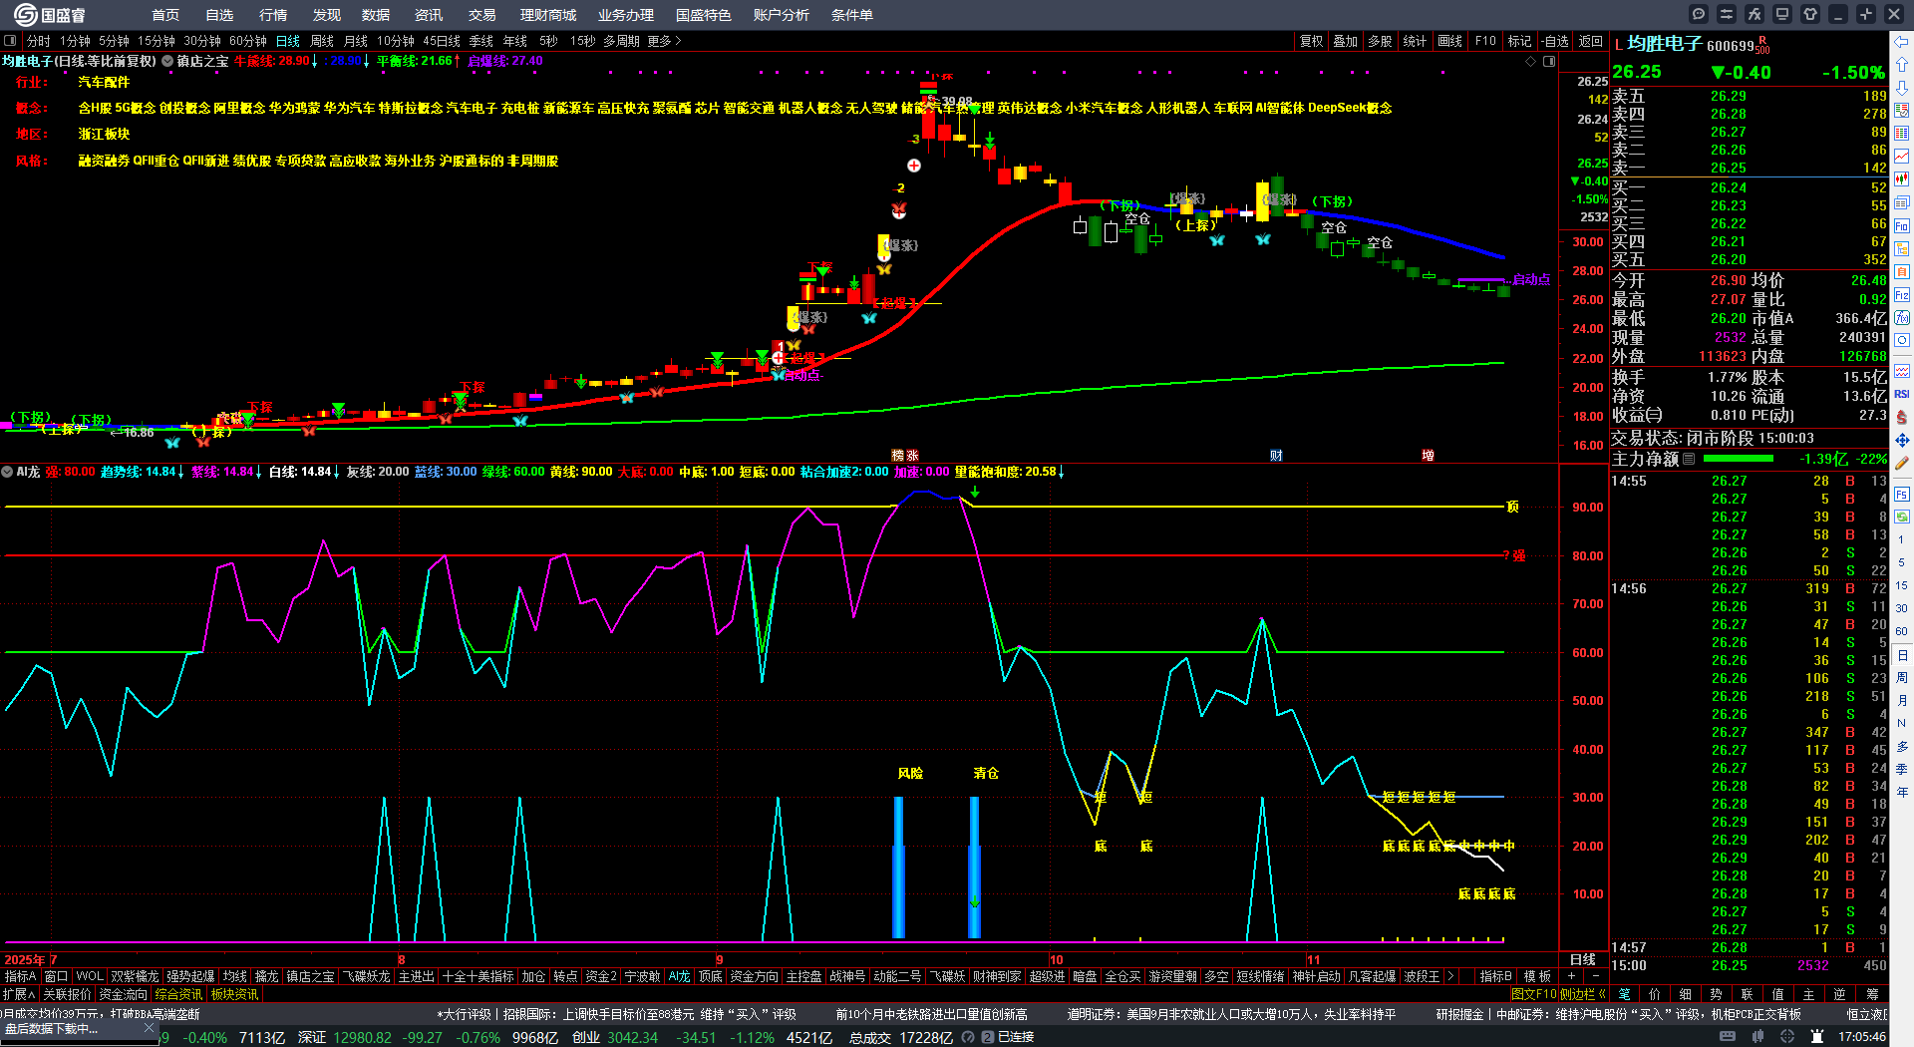Toggle the circle marker beside 镇店之宝
The width and height of the screenshot is (1914, 1047).
[x=167, y=61]
